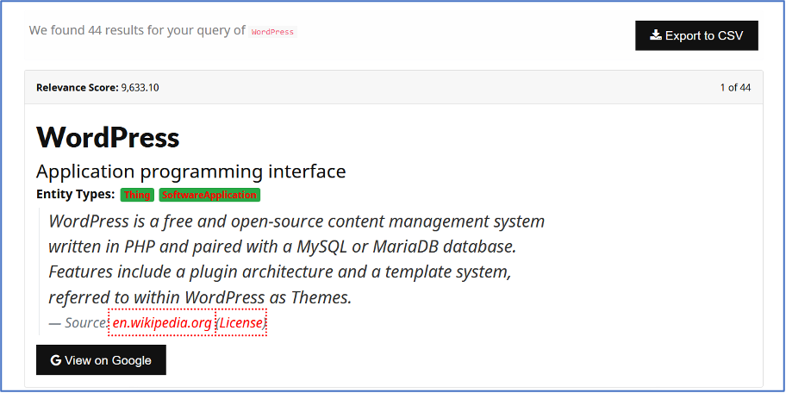
Task: Click the red WordPress query term
Action: 272,32
